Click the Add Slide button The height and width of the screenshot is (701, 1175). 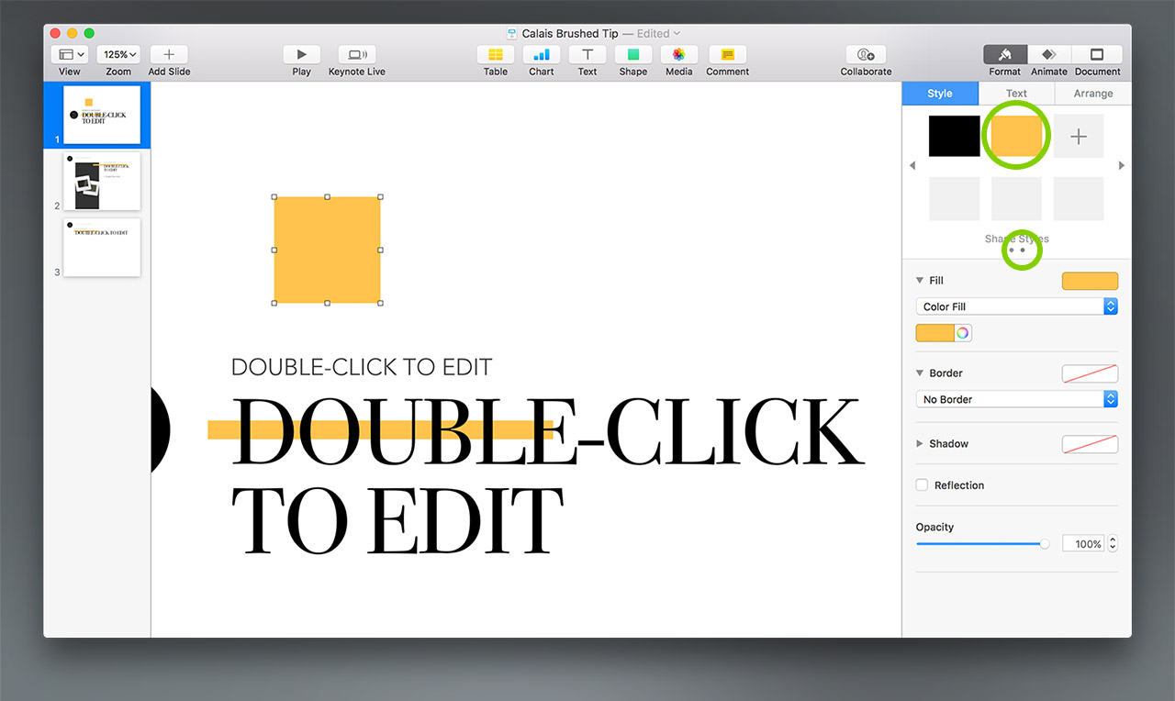coord(169,55)
